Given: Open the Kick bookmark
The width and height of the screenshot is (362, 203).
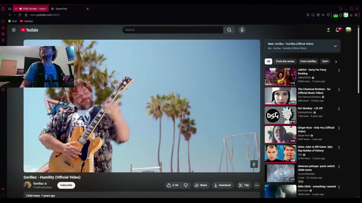Looking at the screenshot, I should coord(13,21).
